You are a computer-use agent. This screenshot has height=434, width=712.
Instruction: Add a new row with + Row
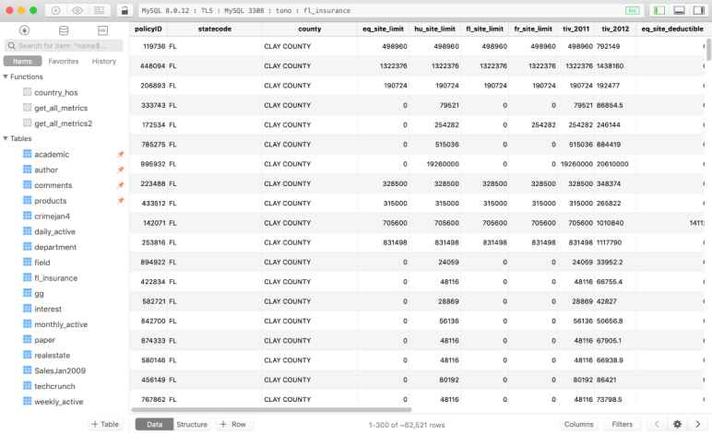(235, 424)
